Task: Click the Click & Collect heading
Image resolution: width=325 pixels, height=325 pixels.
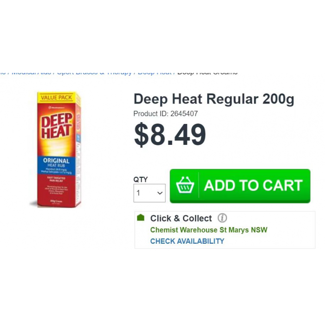Action: [x=181, y=218]
